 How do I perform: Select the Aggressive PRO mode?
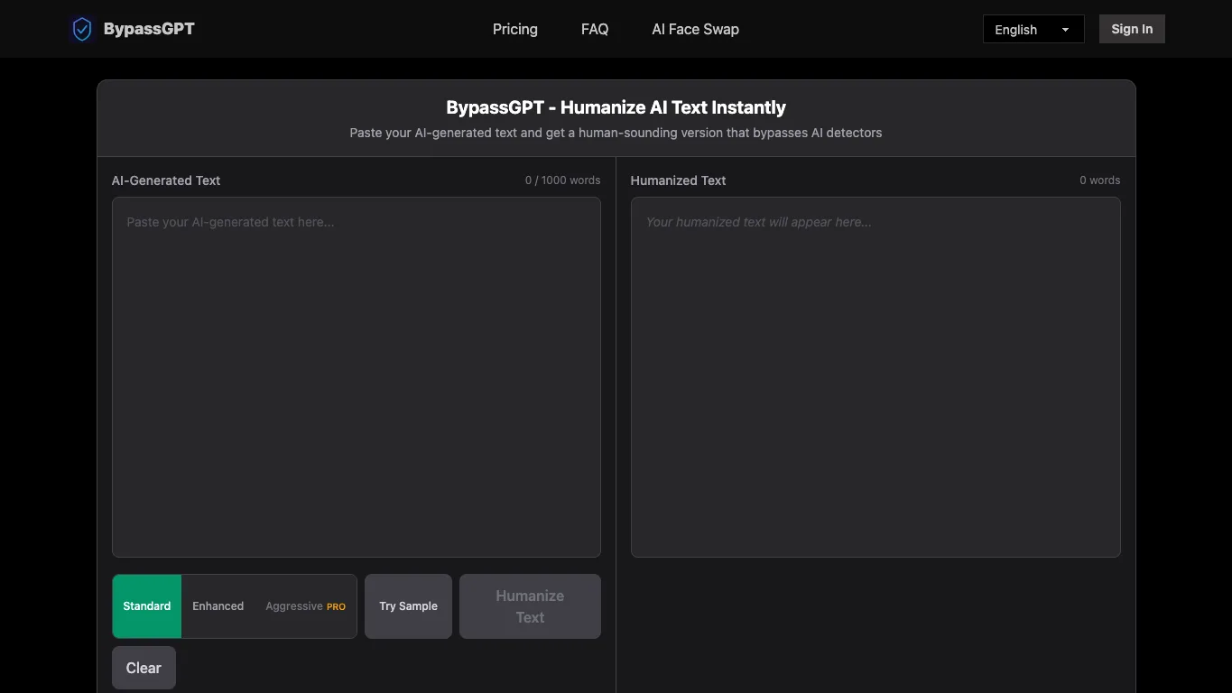[x=305, y=606]
